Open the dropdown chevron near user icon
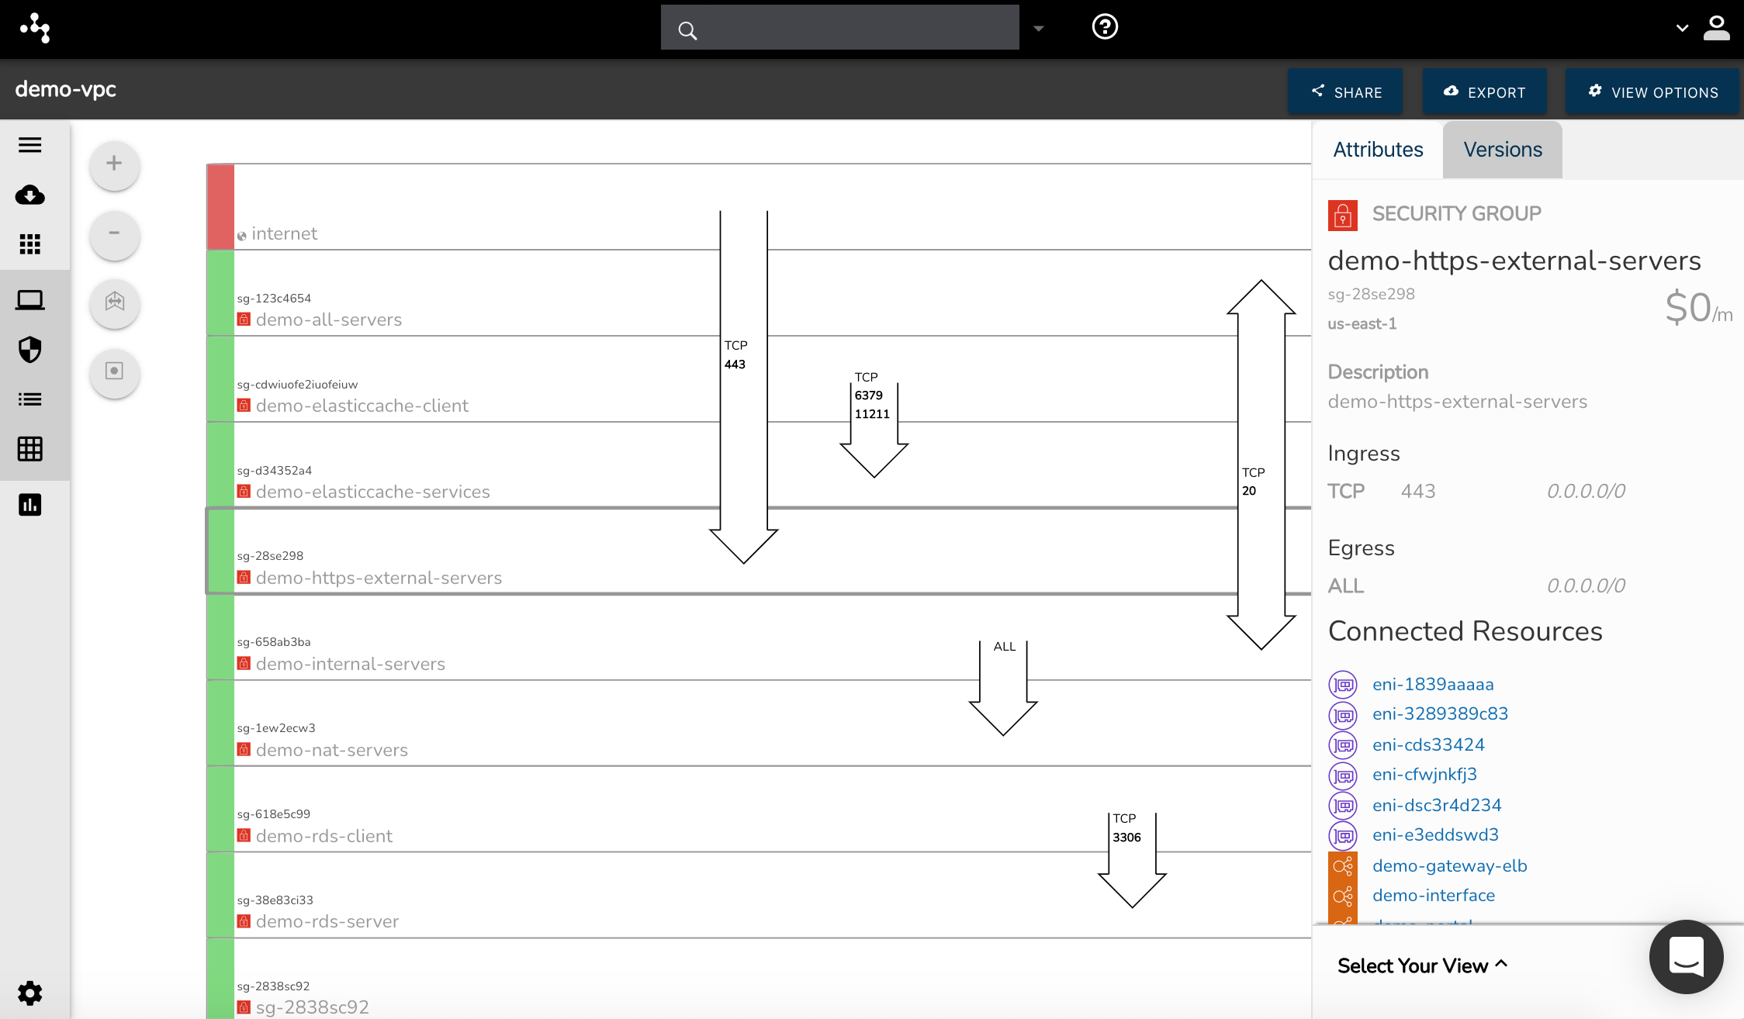1744x1019 pixels. (x=1680, y=28)
